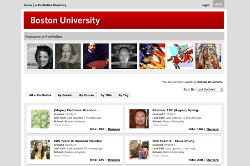Open featured portfolio with smiling woman photo
250x166 pixels.
40,56
